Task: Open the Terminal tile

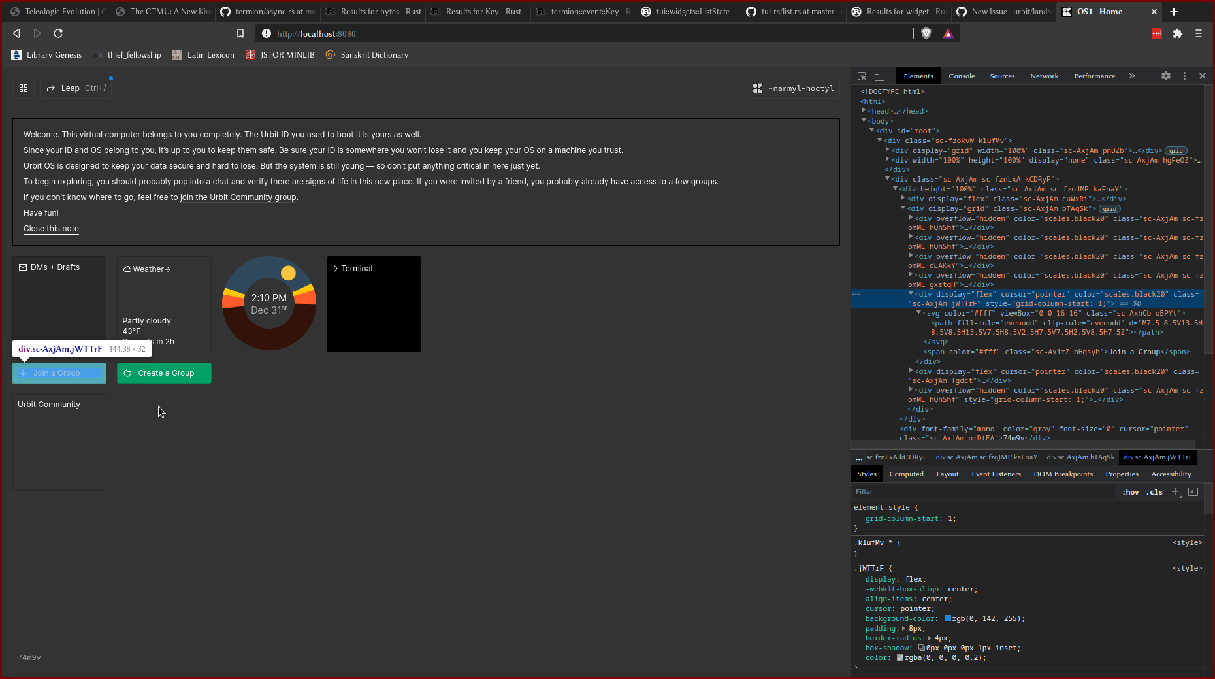Action: (x=374, y=304)
